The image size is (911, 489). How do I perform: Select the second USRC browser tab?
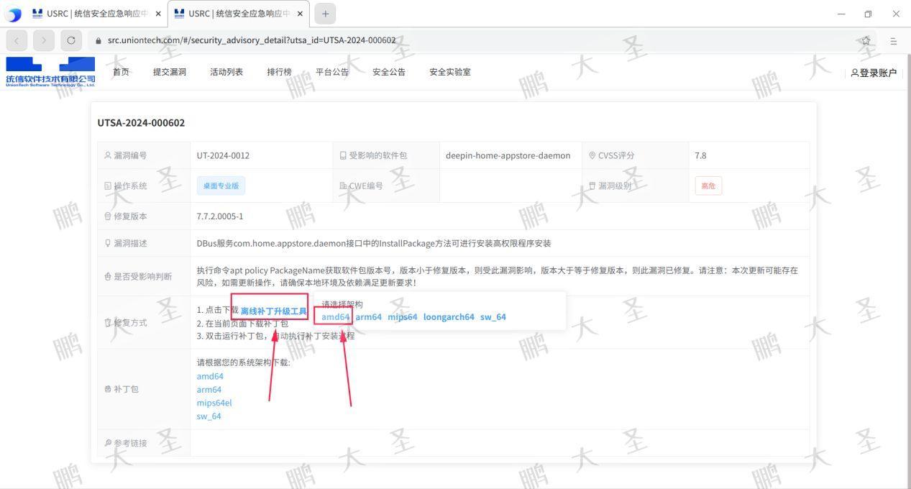point(238,14)
